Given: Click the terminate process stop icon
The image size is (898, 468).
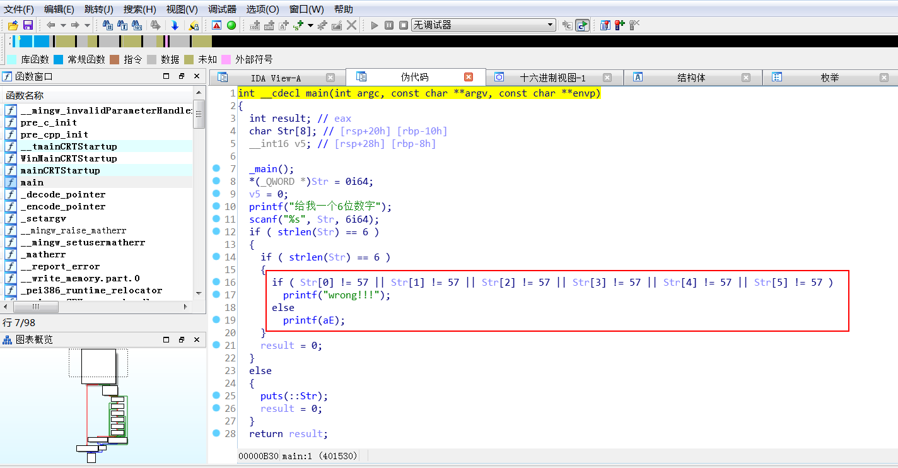Looking at the screenshot, I should point(404,25).
